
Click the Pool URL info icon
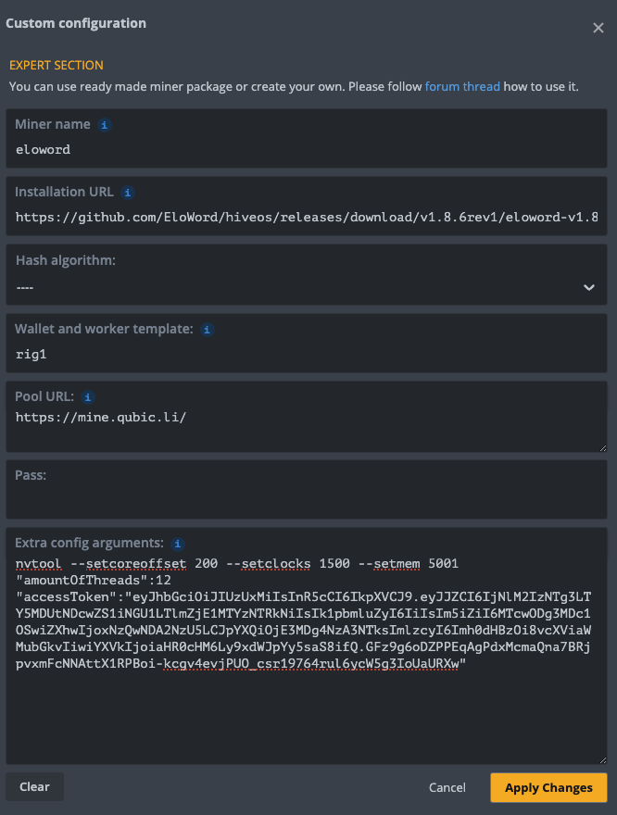(87, 396)
